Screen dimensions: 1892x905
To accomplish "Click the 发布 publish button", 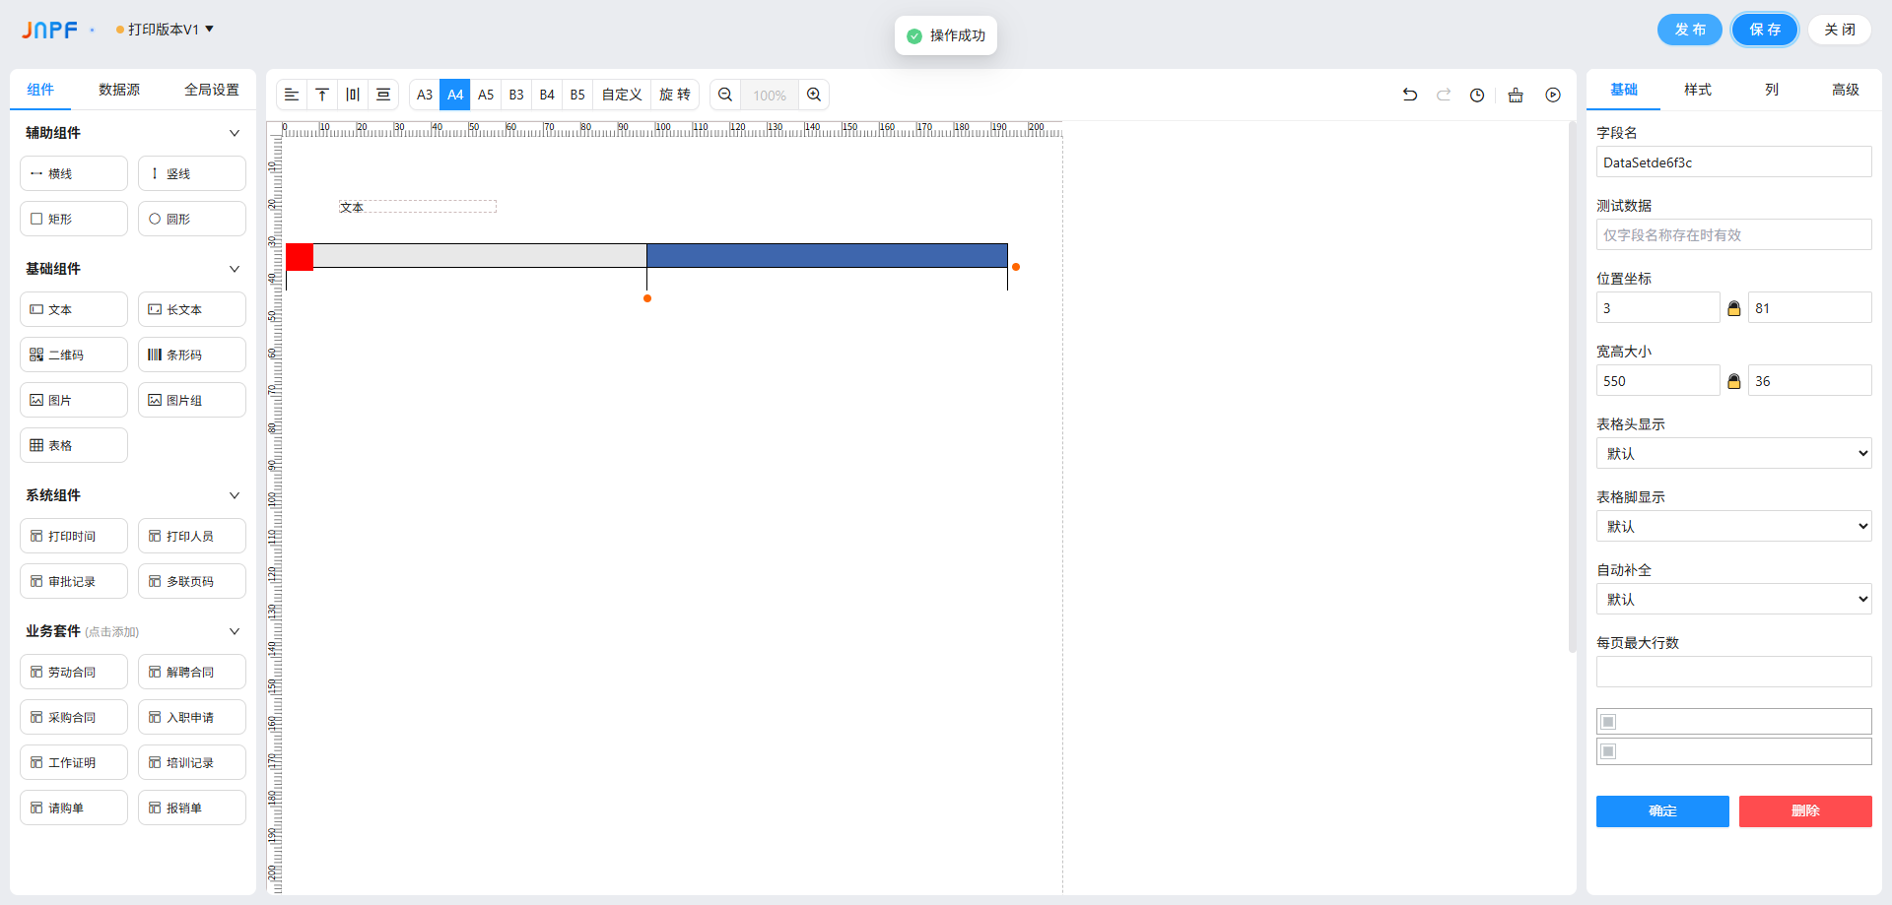I will (1690, 30).
